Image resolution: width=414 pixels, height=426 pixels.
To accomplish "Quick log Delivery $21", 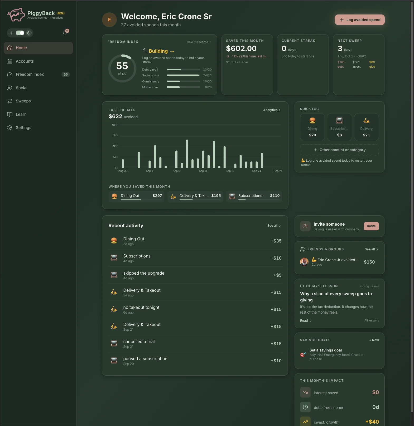I will 366,127.
